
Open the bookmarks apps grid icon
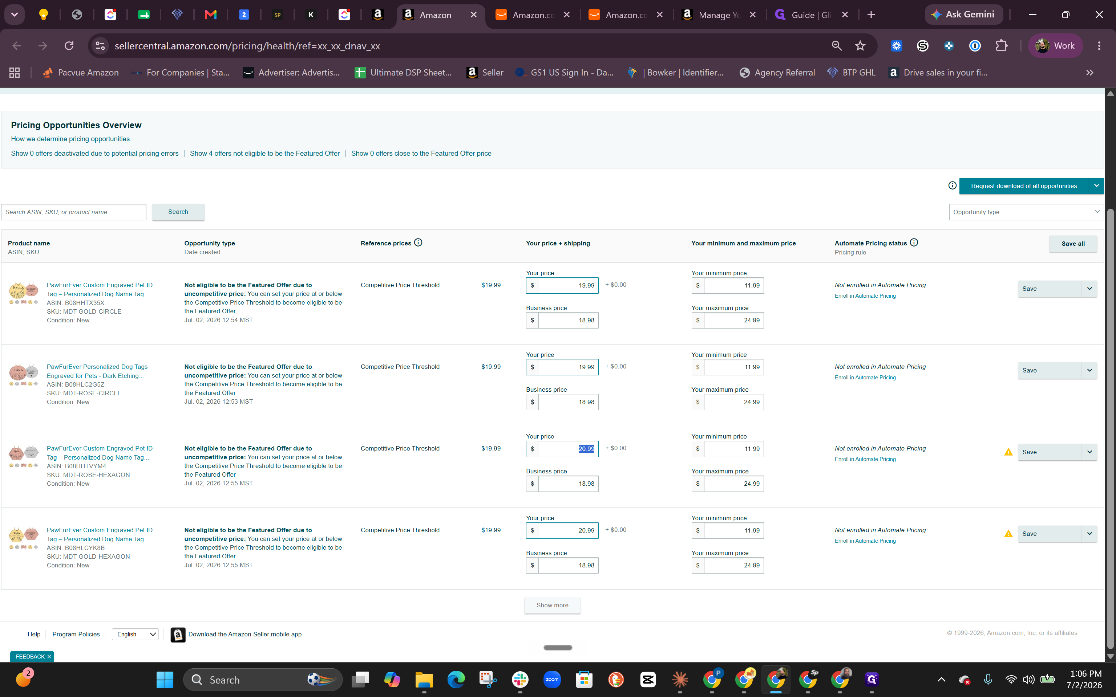[x=15, y=72]
